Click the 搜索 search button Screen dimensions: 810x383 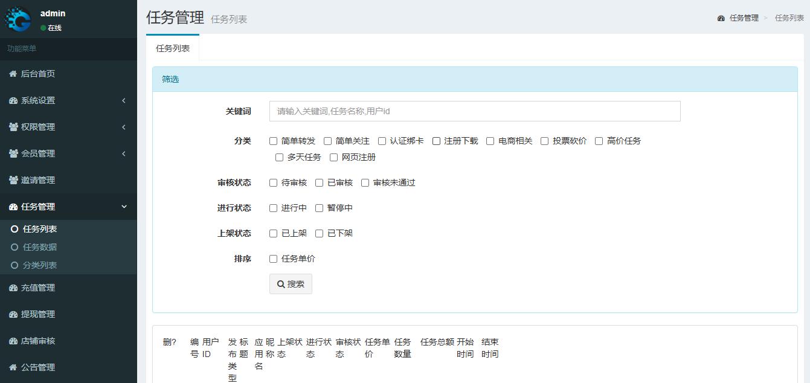click(291, 284)
